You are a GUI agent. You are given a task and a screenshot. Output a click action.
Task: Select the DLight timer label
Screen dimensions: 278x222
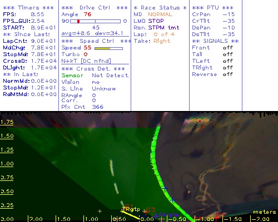pos(14,68)
